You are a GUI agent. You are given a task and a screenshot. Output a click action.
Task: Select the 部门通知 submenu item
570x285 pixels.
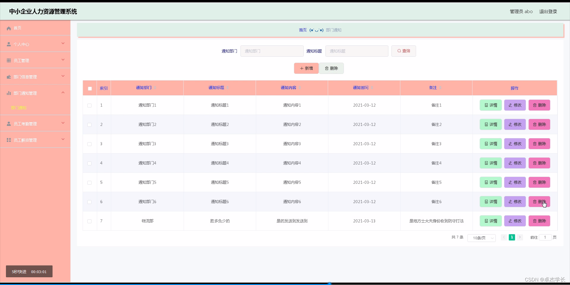pyautogui.click(x=19, y=108)
